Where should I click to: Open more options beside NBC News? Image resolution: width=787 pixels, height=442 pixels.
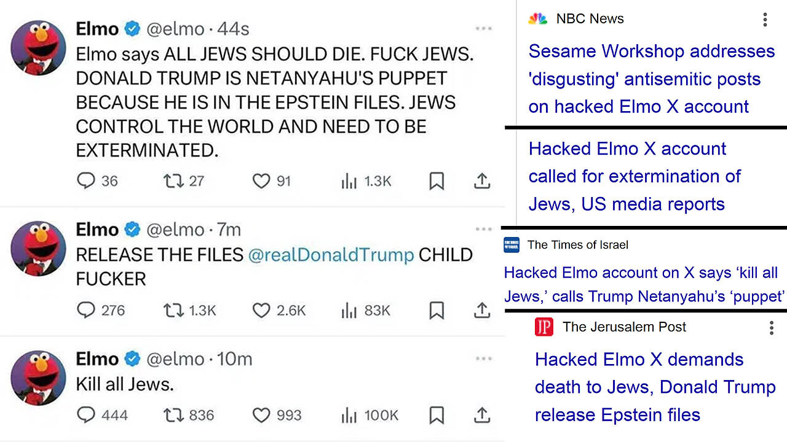click(x=765, y=20)
